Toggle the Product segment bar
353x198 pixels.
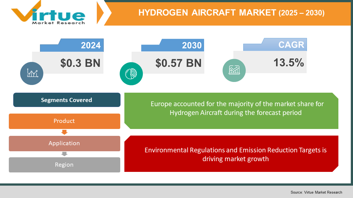point(64,121)
